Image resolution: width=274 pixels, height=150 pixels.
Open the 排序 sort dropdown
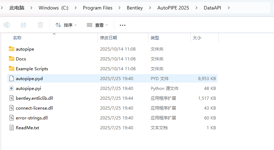pos(66,25)
